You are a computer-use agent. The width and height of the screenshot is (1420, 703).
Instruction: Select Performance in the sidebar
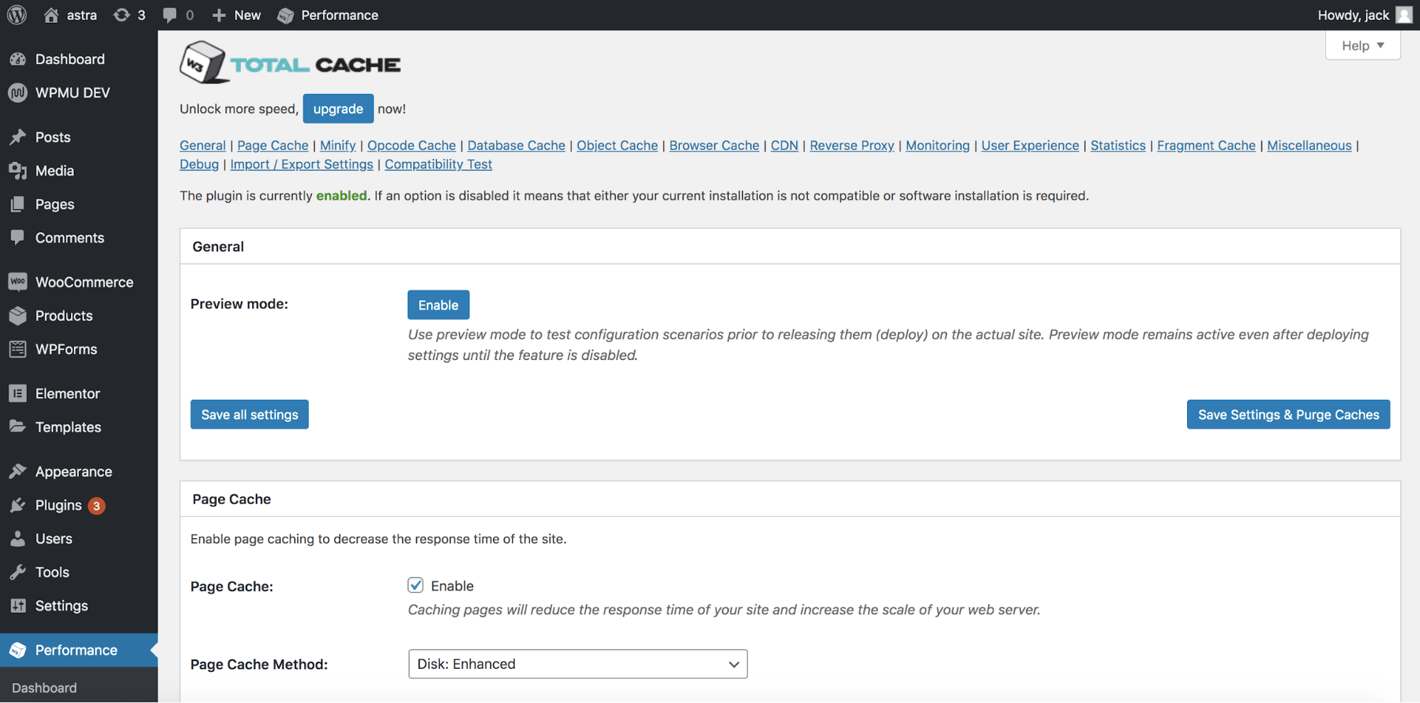click(x=78, y=650)
